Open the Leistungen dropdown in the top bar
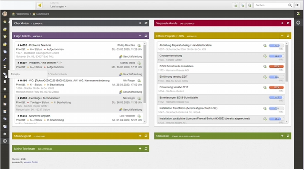Screen dimensions: 304x170 (x=58, y=6)
